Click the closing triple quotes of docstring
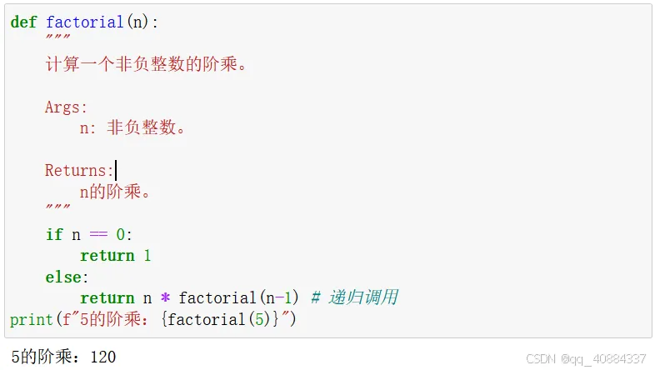The image size is (655, 370). [58, 207]
